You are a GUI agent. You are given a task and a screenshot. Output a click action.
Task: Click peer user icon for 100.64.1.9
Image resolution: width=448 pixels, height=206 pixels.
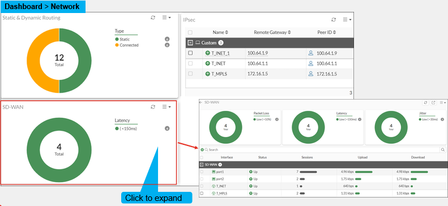[x=311, y=53]
